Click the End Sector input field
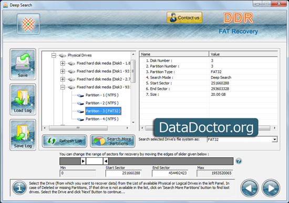 click(170, 173)
